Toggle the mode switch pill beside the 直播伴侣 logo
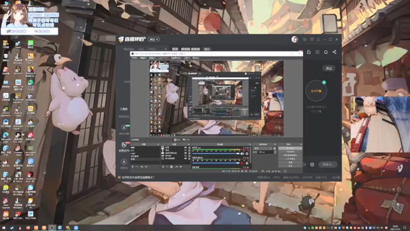This screenshot has width=410, height=231. pyautogui.click(x=154, y=40)
